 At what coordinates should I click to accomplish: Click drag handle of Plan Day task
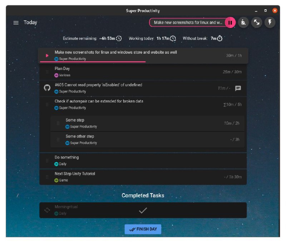pos(47,72)
